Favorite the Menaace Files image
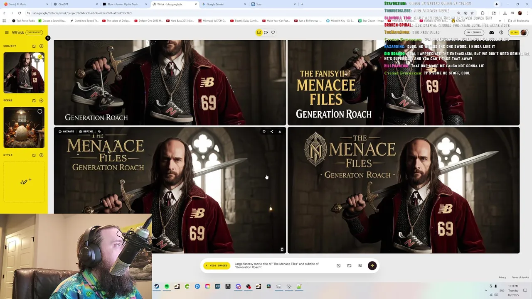 click(264, 132)
